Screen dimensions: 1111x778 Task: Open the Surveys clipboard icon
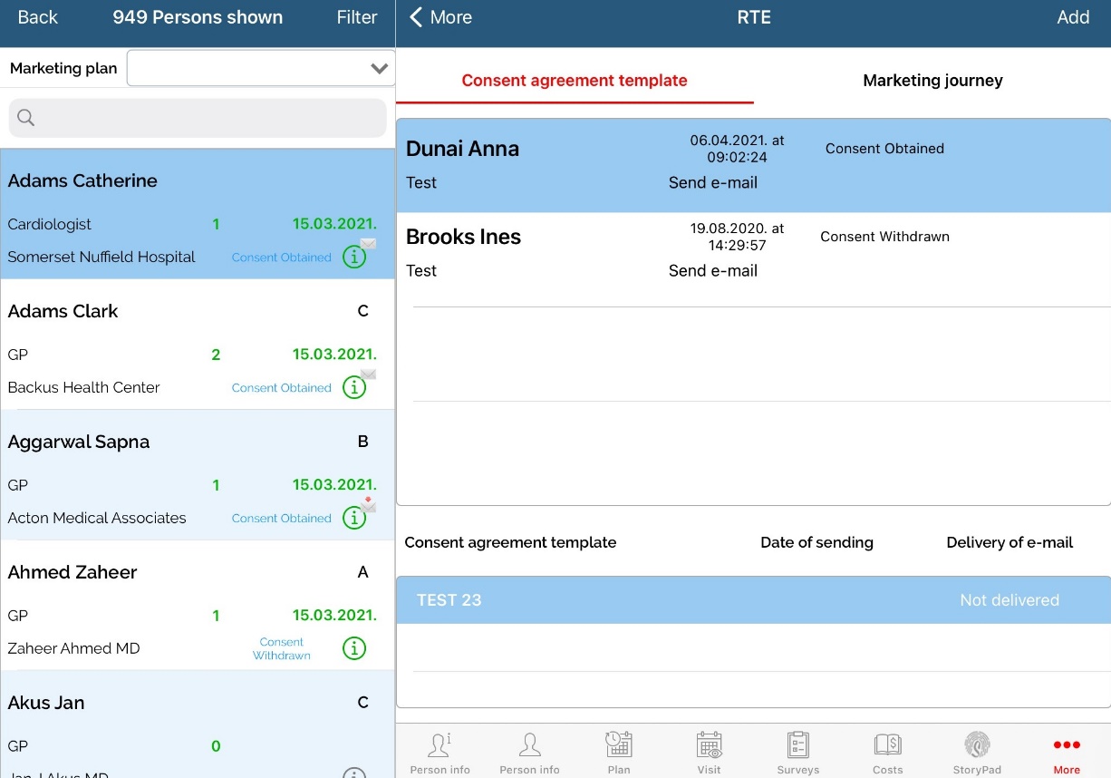(797, 745)
